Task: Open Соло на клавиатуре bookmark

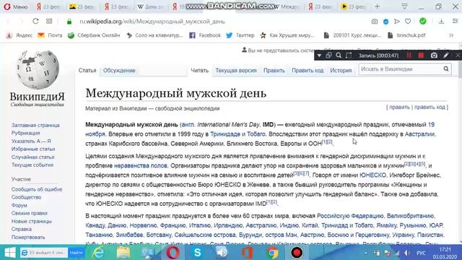Action: (154, 35)
